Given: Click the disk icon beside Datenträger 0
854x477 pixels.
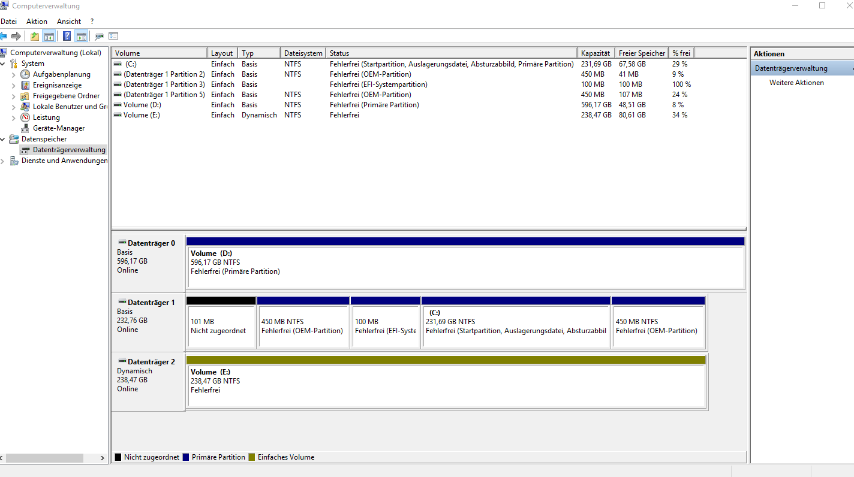Looking at the screenshot, I should coord(122,243).
